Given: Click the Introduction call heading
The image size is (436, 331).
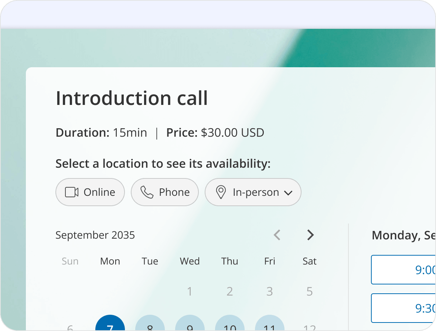Looking at the screenshot, I should (132, 98).
